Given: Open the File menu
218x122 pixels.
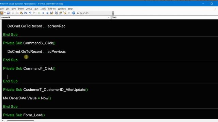Looking at the screenshot, I should point(2,8).
